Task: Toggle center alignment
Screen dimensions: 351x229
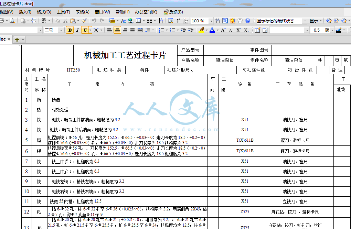Action: tap(117, 30)
